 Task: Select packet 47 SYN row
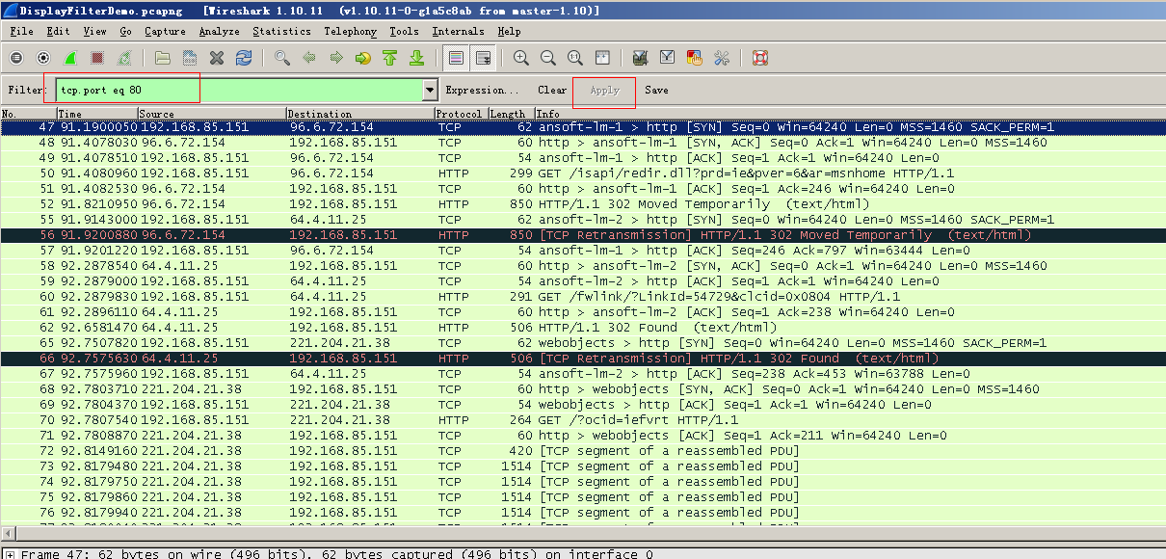click(x=583, y=127)
